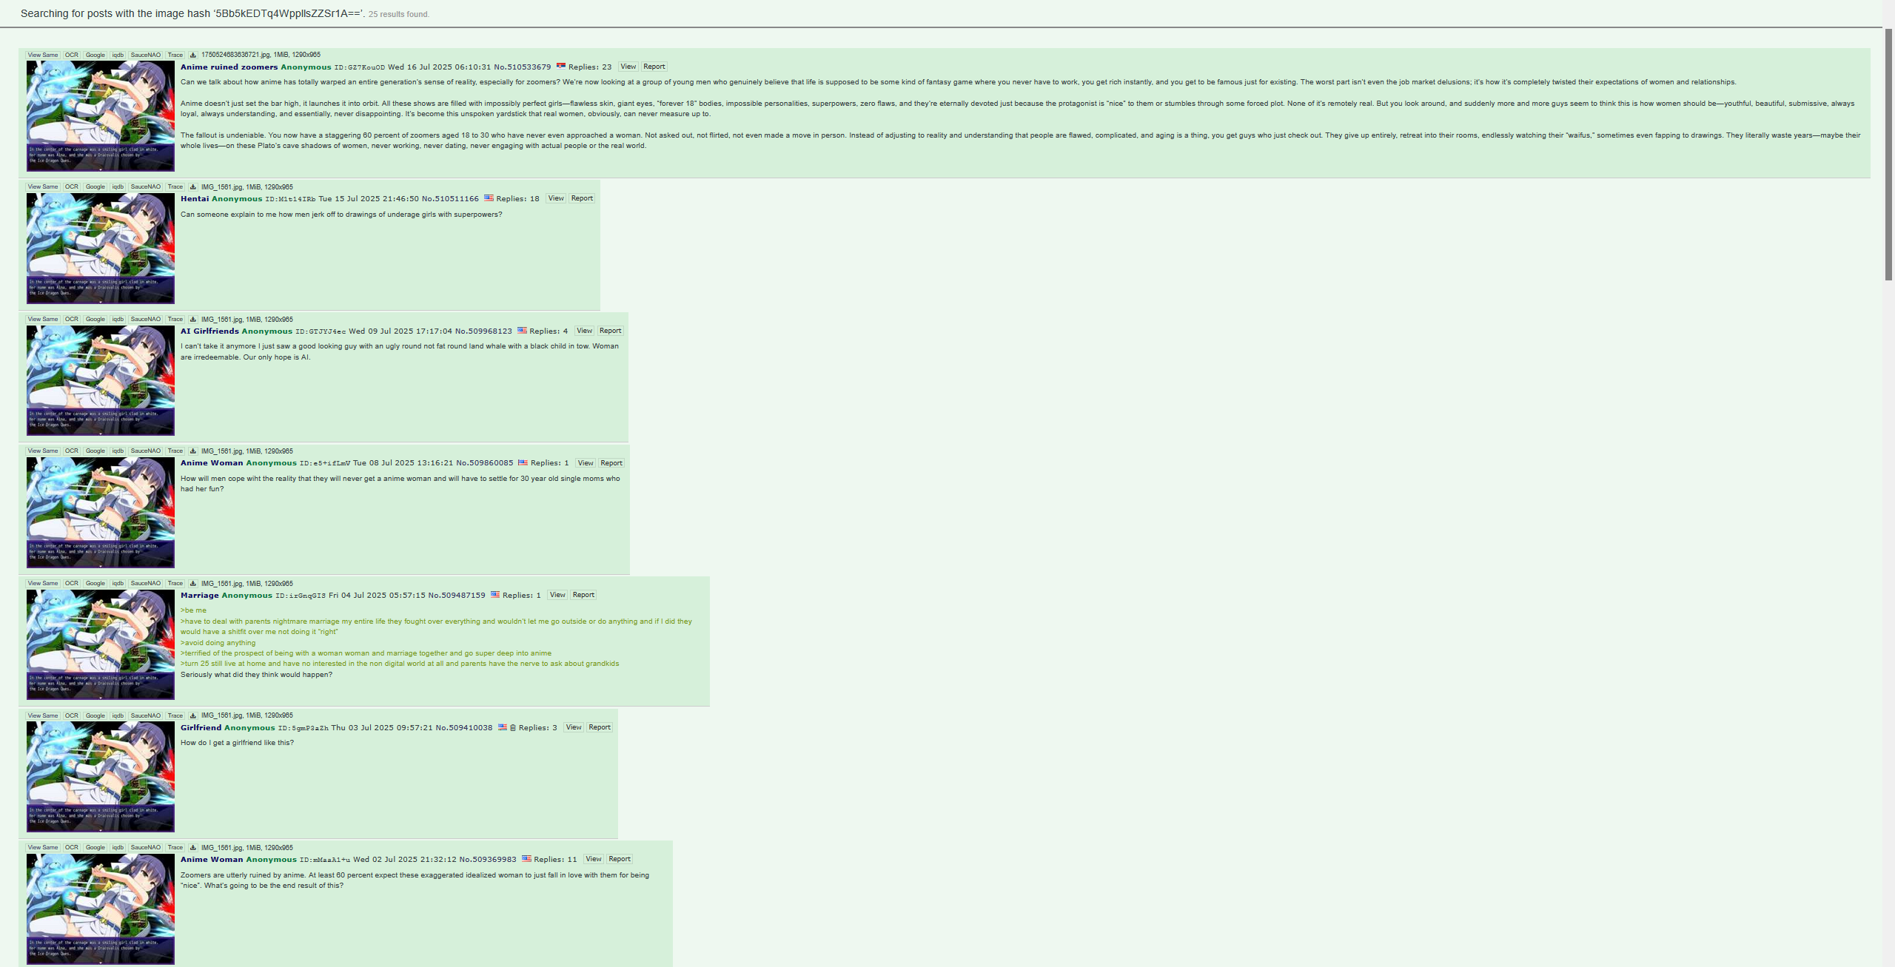Click Trace on 'Anime ruined zoomers' post

point(175,55)
